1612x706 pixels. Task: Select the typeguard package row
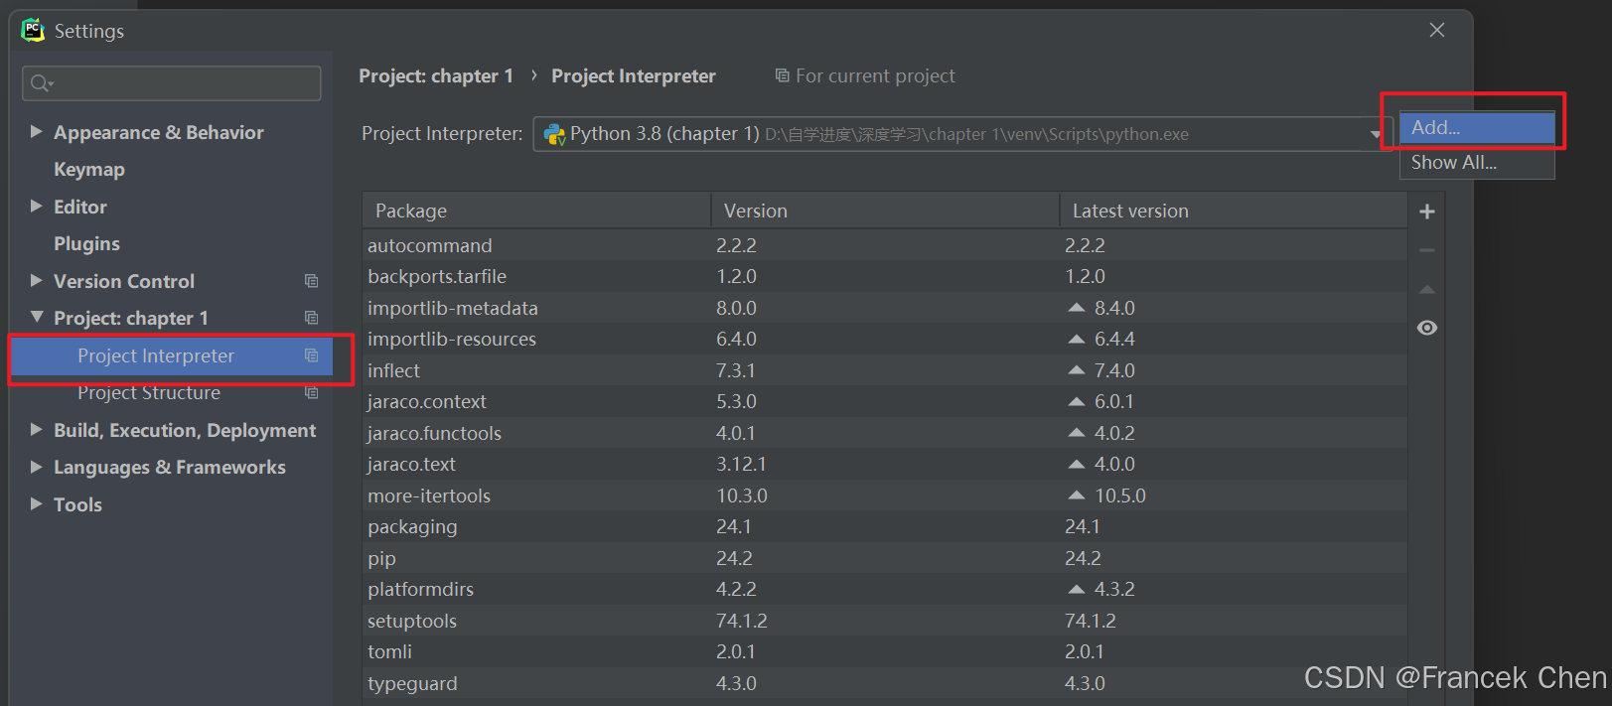pos(885,683)
